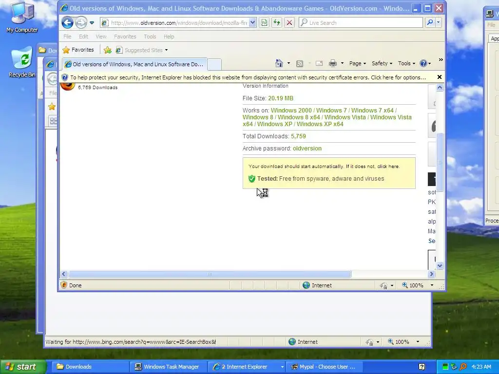Screen dimensions: 499x374
Task: Click the 20.19 MB file size value
Action: tap(281, 98)
